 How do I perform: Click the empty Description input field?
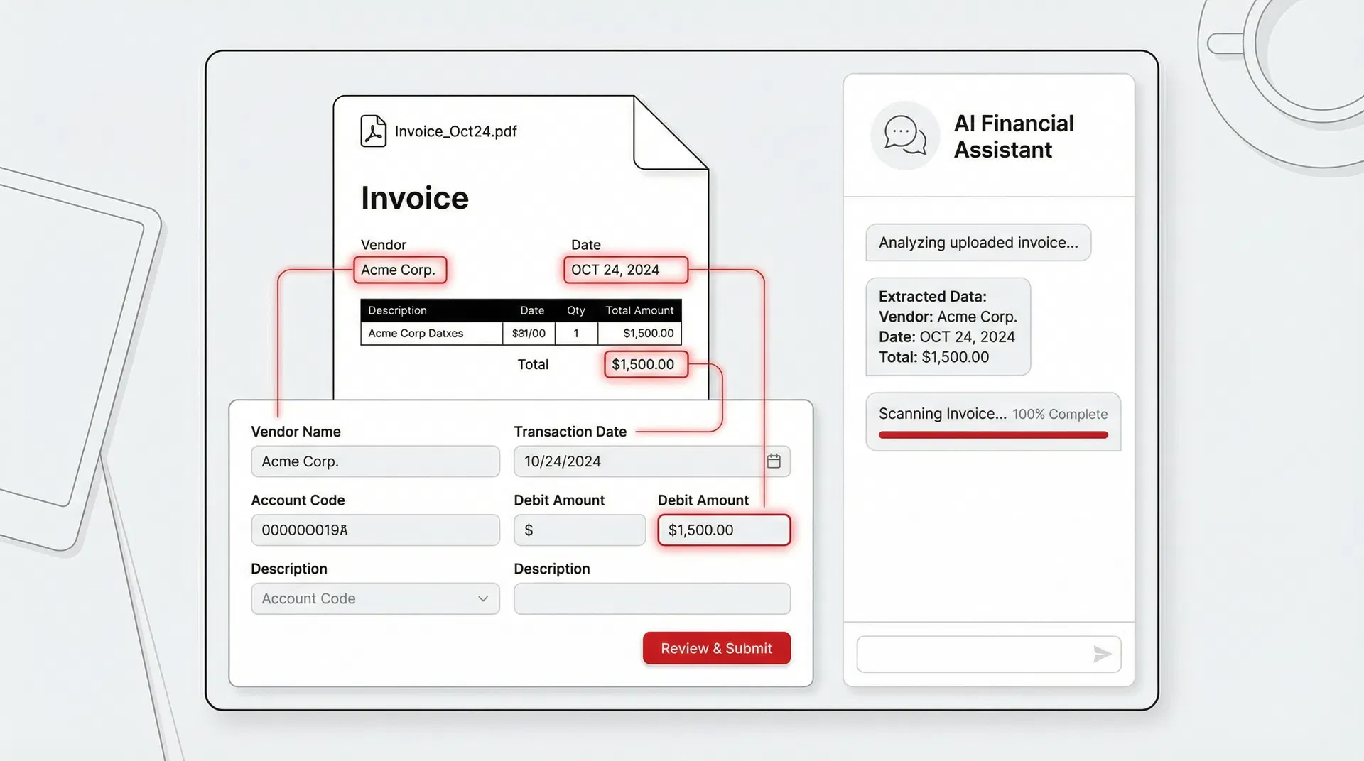[x=651, y=598]
